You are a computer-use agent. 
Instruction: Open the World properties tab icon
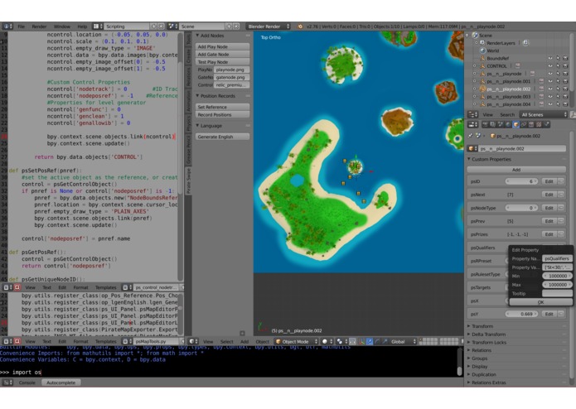pos(508,125)
